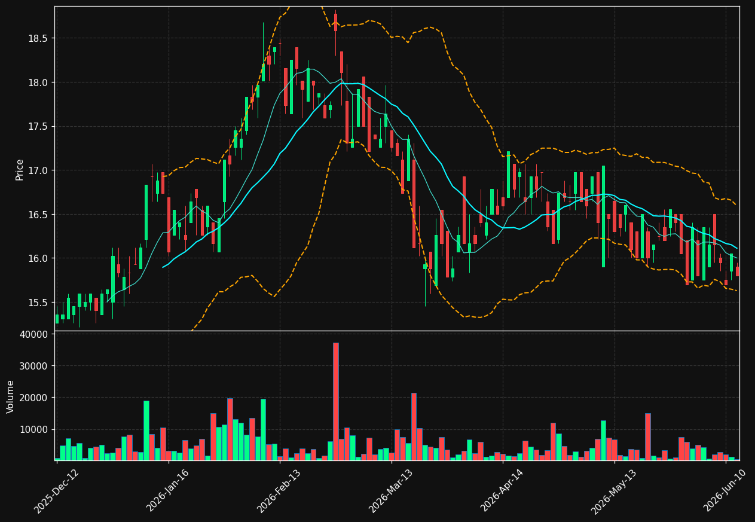Click the 17.0 price tick label
This screenshot has width=755, height=522.
[38, 170]
